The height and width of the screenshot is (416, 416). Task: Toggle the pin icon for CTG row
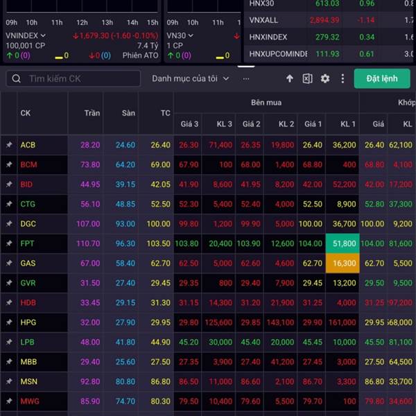tap(9, 204)
